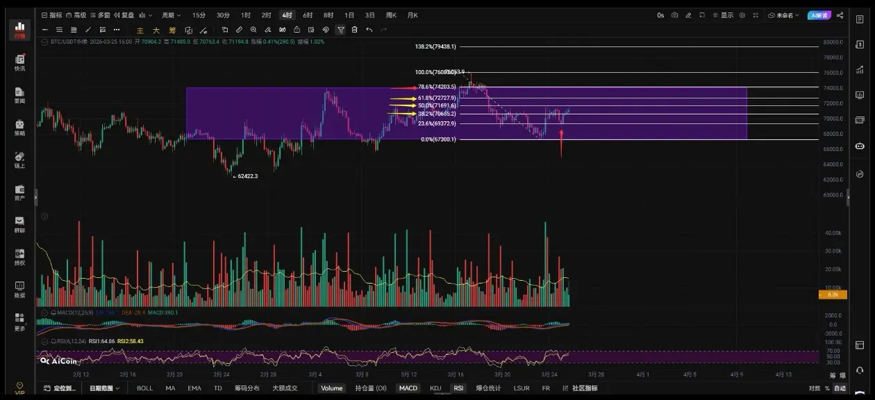The image size is (875, 400).
Task: Toggle the MACD indicator
Action: (408, 388)
